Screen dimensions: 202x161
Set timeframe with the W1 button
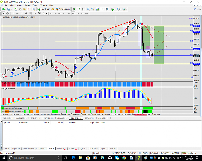coord(82,13)
